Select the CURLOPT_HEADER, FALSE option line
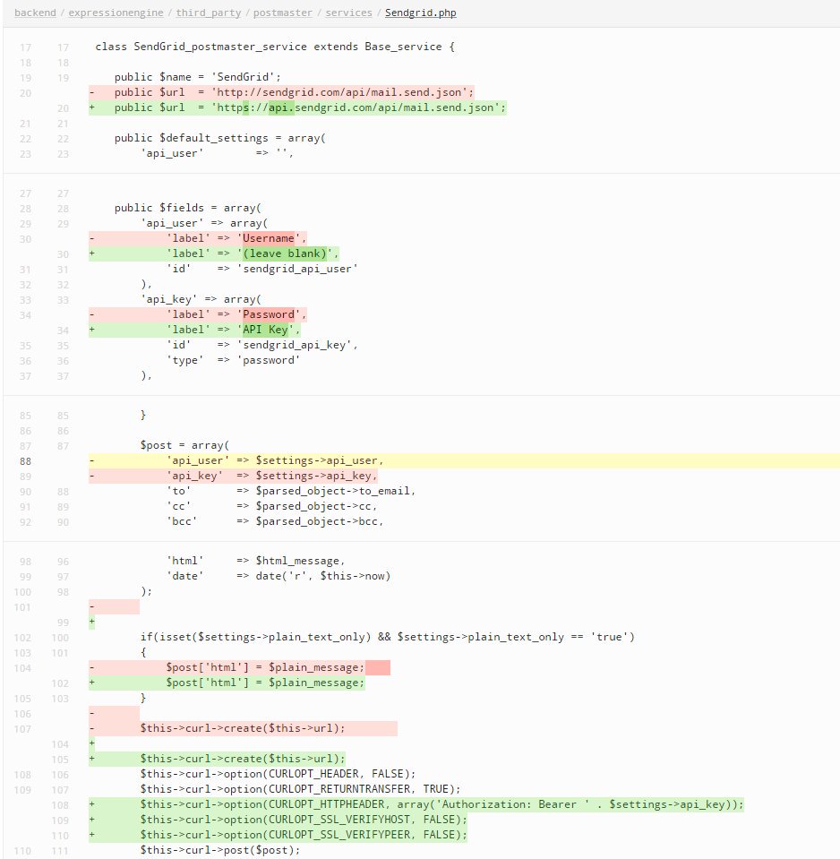This screenshot has height=859, width=840. tap(278, 774)
